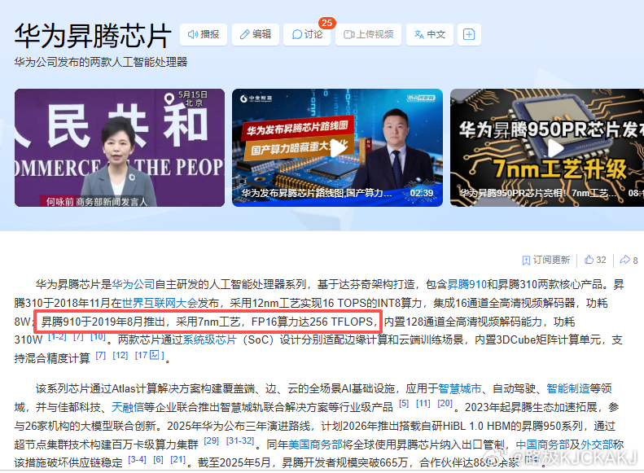Switch language with the 中文 button

(x=430, y=34)
